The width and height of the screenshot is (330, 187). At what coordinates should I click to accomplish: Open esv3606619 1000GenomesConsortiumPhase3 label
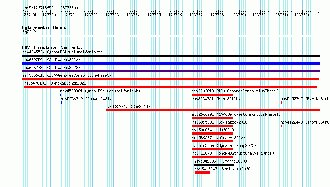point(236,91)
